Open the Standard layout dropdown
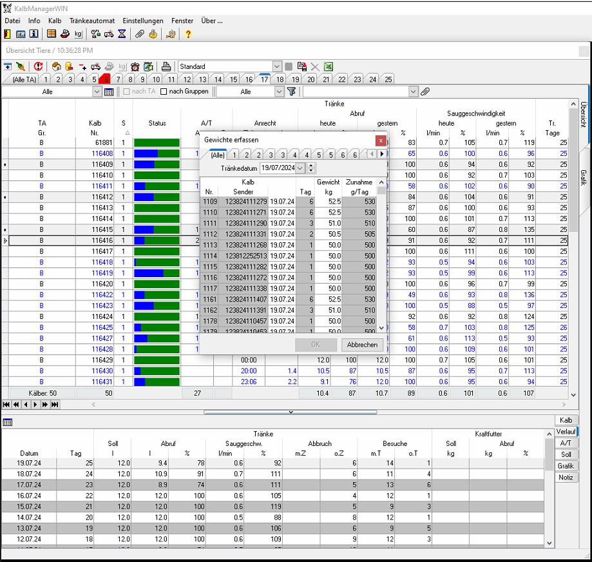Image resolution: width=592 pixels, height=562 pixels. click(x=277, y=66)
